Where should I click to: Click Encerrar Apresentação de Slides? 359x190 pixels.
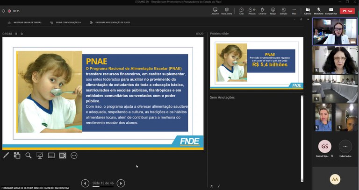tap(111, 22)
